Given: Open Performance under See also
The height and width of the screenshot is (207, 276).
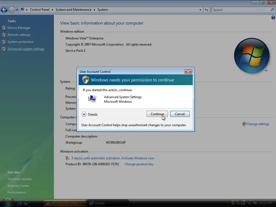Looking at the screenshot, I should click(17, 192).
